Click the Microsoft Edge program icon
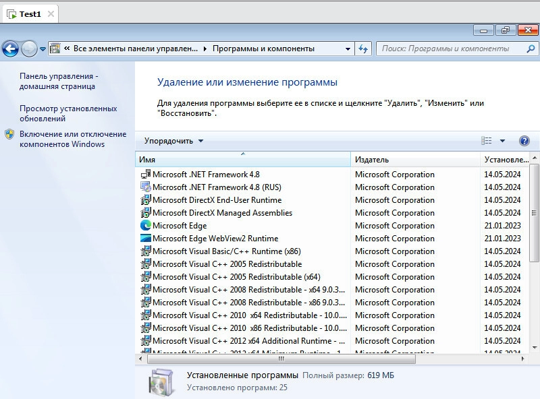540x399 pixels. point(146,226)
